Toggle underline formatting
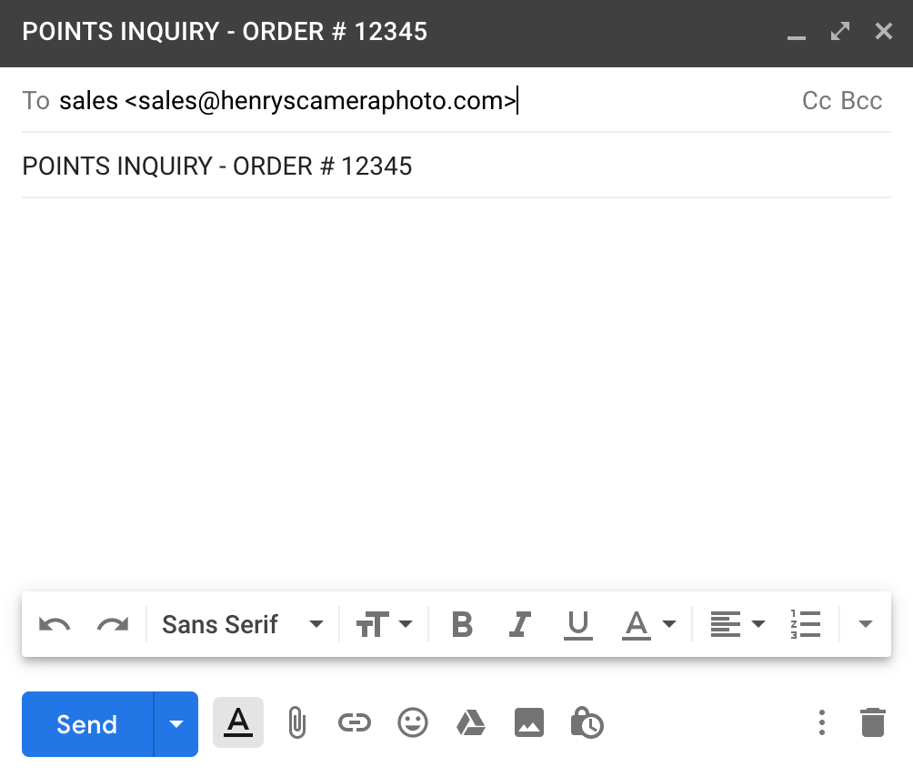Screen dimensions: 913x777 point(578,625)
